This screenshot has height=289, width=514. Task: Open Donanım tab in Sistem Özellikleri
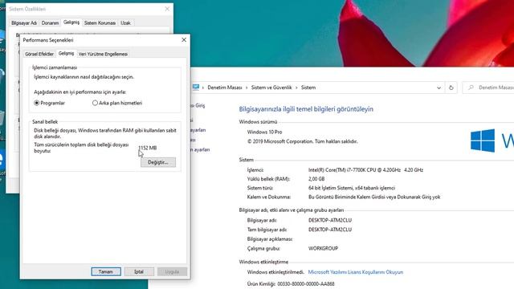point(50,23)
